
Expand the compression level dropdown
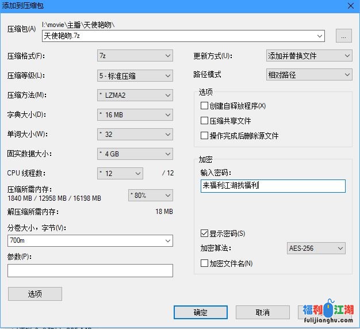(x=135, y=75)
